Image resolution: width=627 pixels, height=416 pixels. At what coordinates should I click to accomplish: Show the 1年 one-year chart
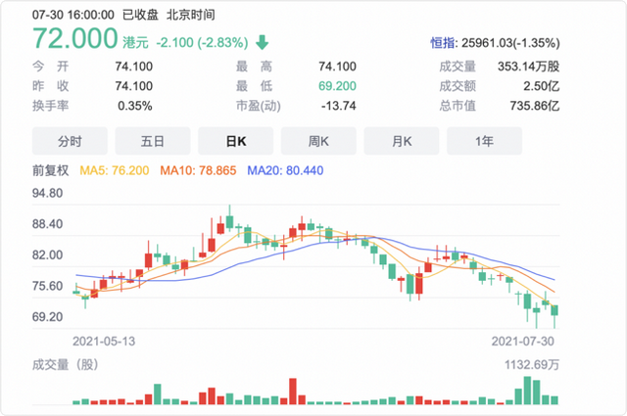point(484,141)
